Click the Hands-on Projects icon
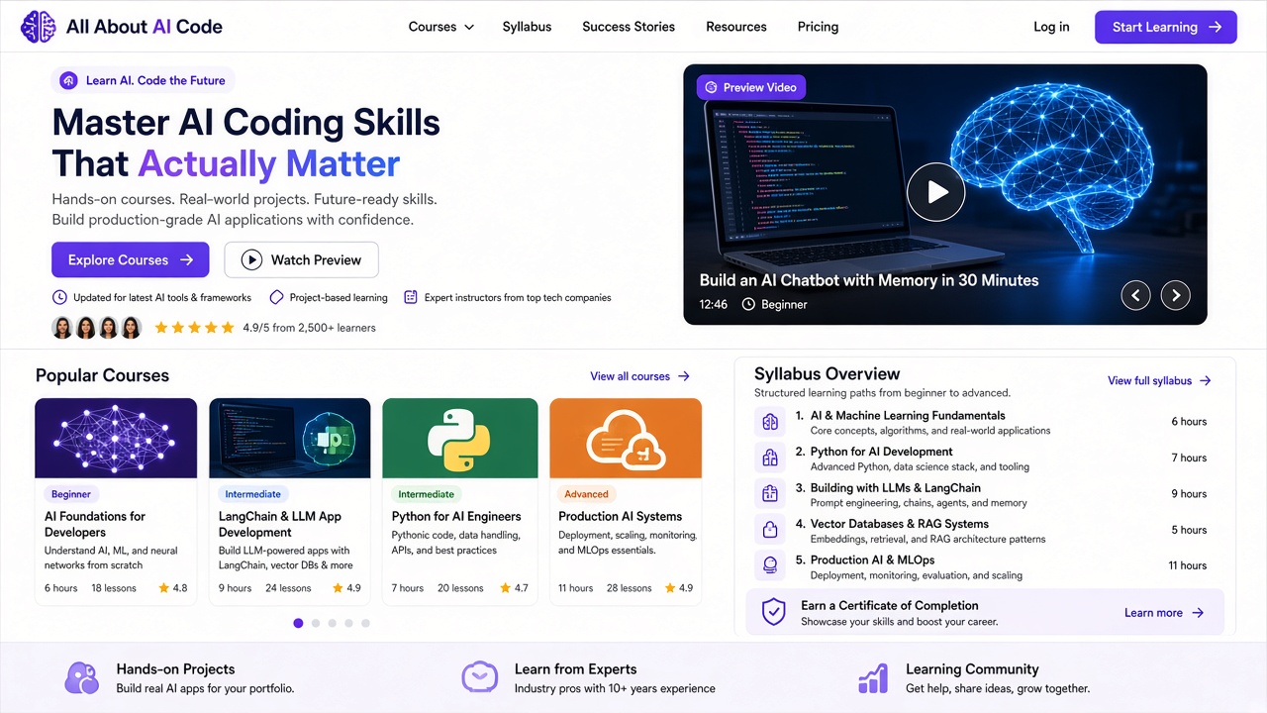 tap(82, 678)
